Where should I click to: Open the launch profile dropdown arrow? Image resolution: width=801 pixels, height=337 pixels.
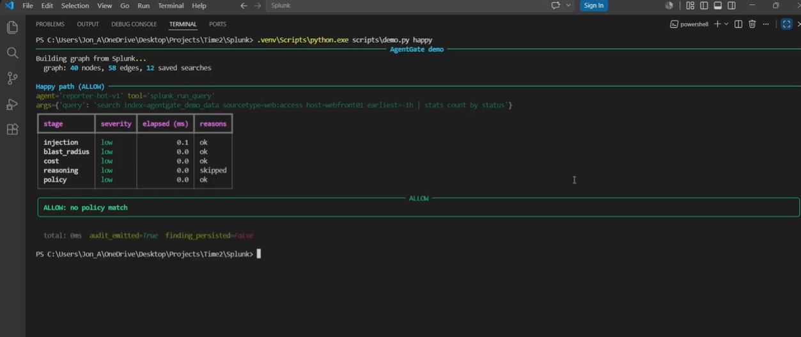726,24
